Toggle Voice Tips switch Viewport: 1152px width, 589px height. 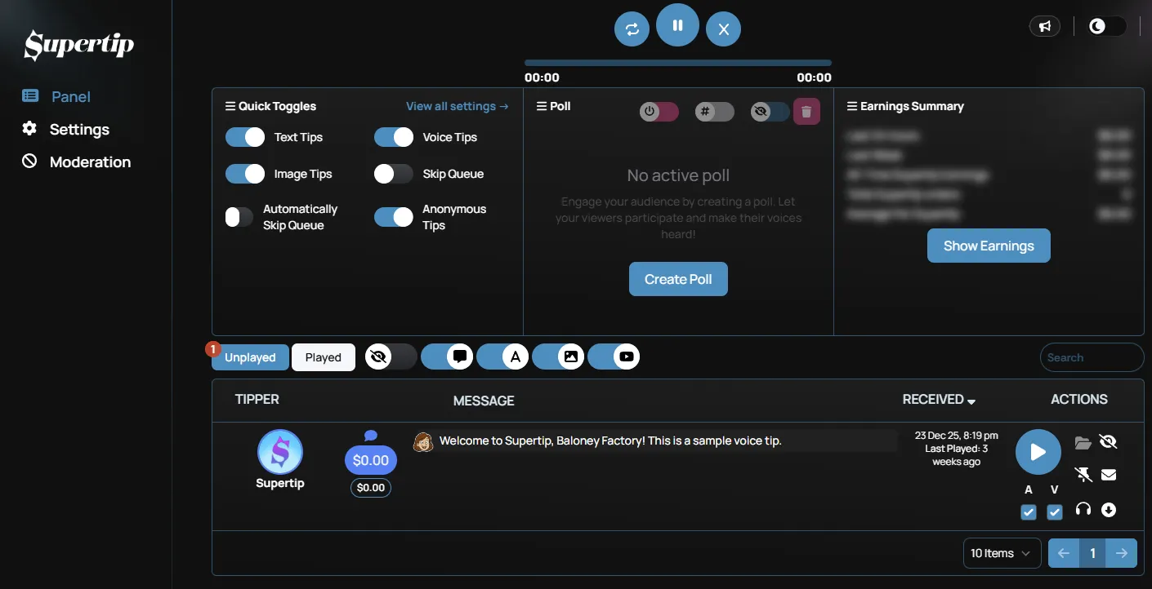[394, 137]
